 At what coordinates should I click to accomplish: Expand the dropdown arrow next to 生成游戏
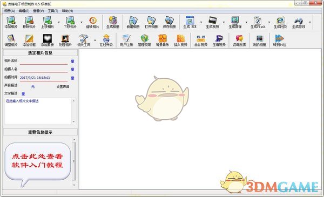coord(310,22)
